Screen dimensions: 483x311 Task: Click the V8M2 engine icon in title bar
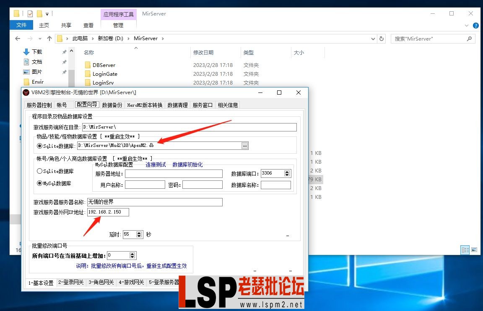[x=27, y=93]
